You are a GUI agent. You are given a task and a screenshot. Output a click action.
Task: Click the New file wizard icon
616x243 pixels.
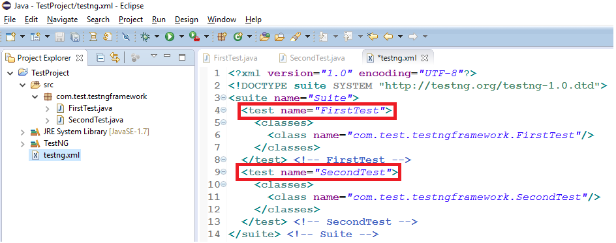pos(10,37)
